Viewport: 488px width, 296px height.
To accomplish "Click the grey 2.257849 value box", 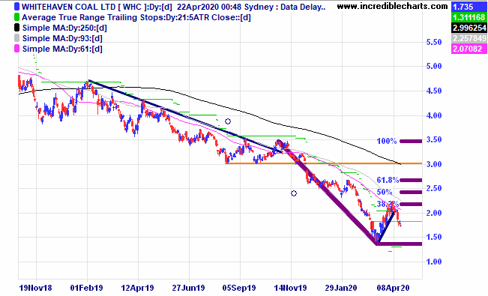I will pyautogui.click(x=469, y=38).
